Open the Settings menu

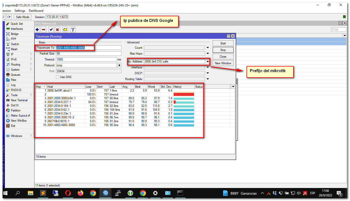click(20, 11)
